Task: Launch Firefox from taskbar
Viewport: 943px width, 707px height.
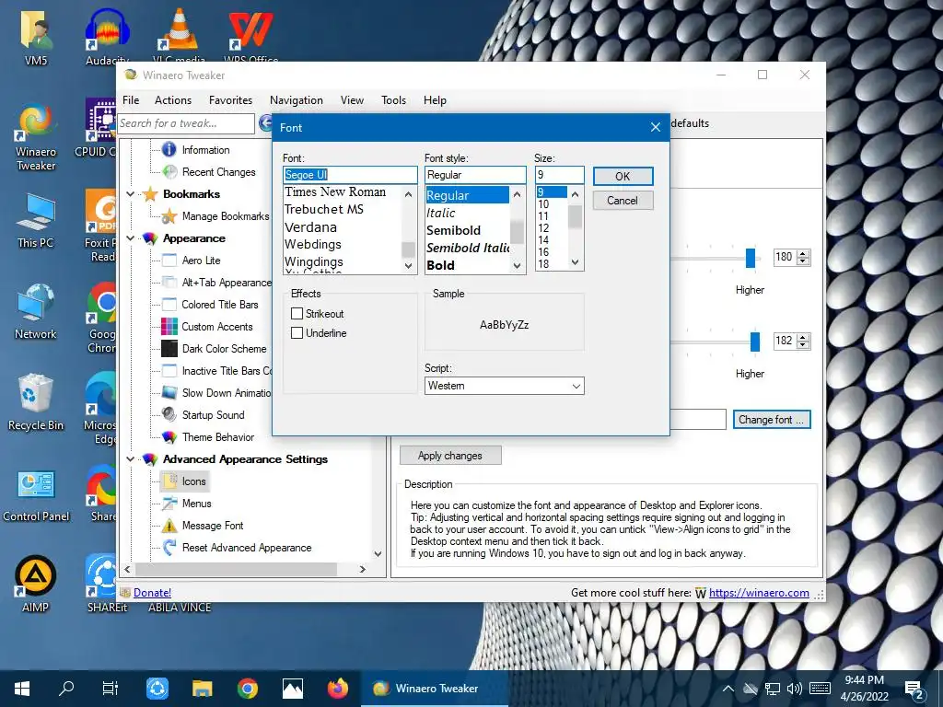Action: click(338, 689)
